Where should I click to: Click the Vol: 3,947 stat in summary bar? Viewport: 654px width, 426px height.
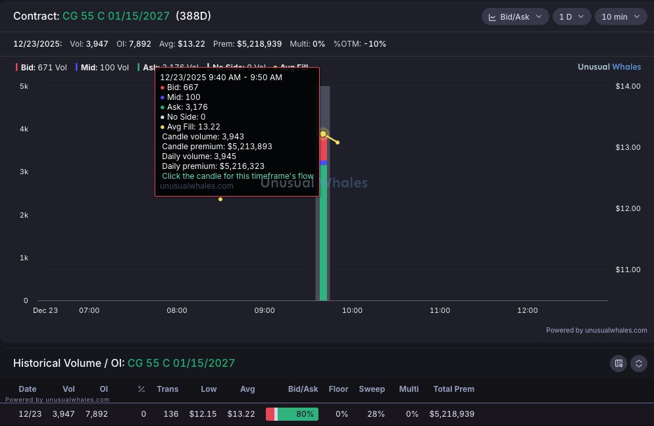coord(89,44)
